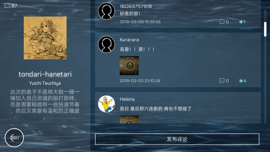Click the username 18069757918
This screenshot has height=152, width=270.
(136, 6)
